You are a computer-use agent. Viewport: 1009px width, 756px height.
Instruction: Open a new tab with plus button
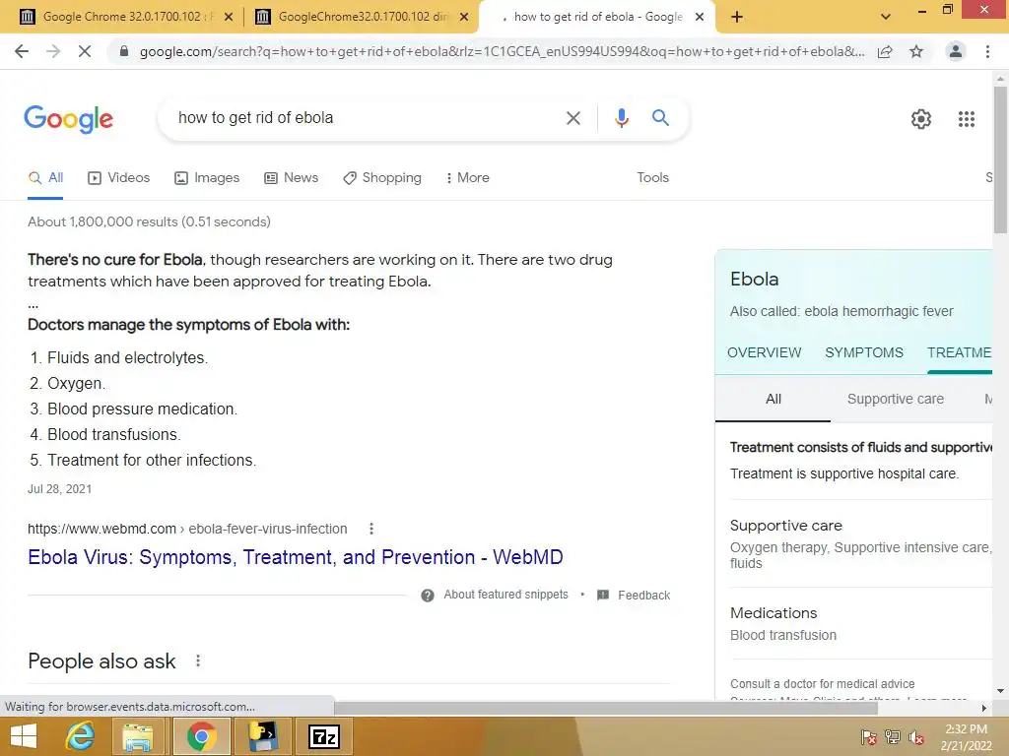pos(737,18)
